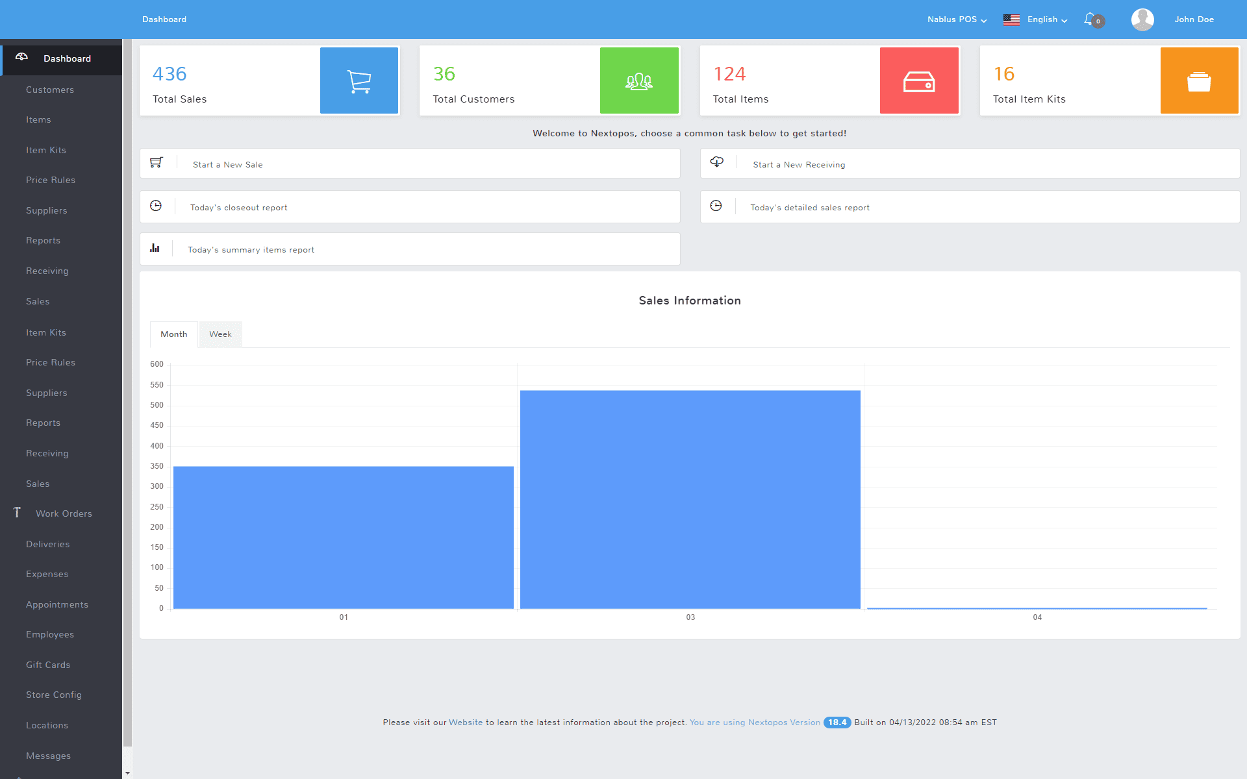The image size is (1247, 779).
Task: Open the Website link in footer
Action: pos(466,723)
